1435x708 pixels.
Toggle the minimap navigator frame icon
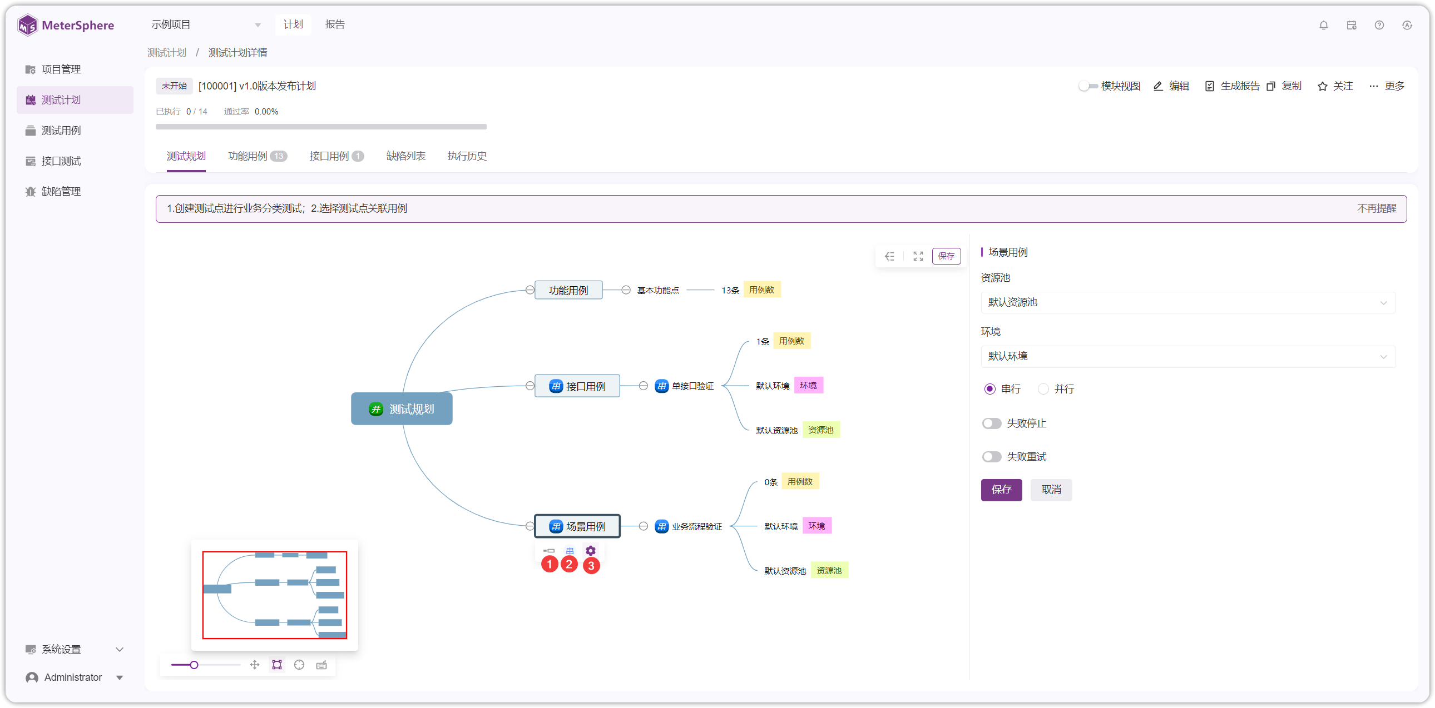point(277,665)
